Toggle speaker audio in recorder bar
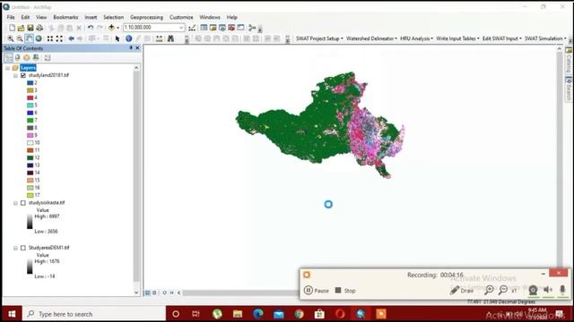The image size is (574, 322). pyautogui.click(x=548, y=290)
